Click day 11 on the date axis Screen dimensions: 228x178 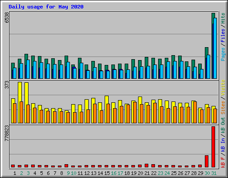coord(80,173)
